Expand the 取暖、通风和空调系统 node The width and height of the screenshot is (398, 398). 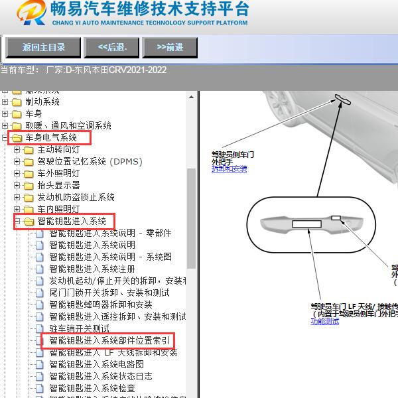pos(5,125)
